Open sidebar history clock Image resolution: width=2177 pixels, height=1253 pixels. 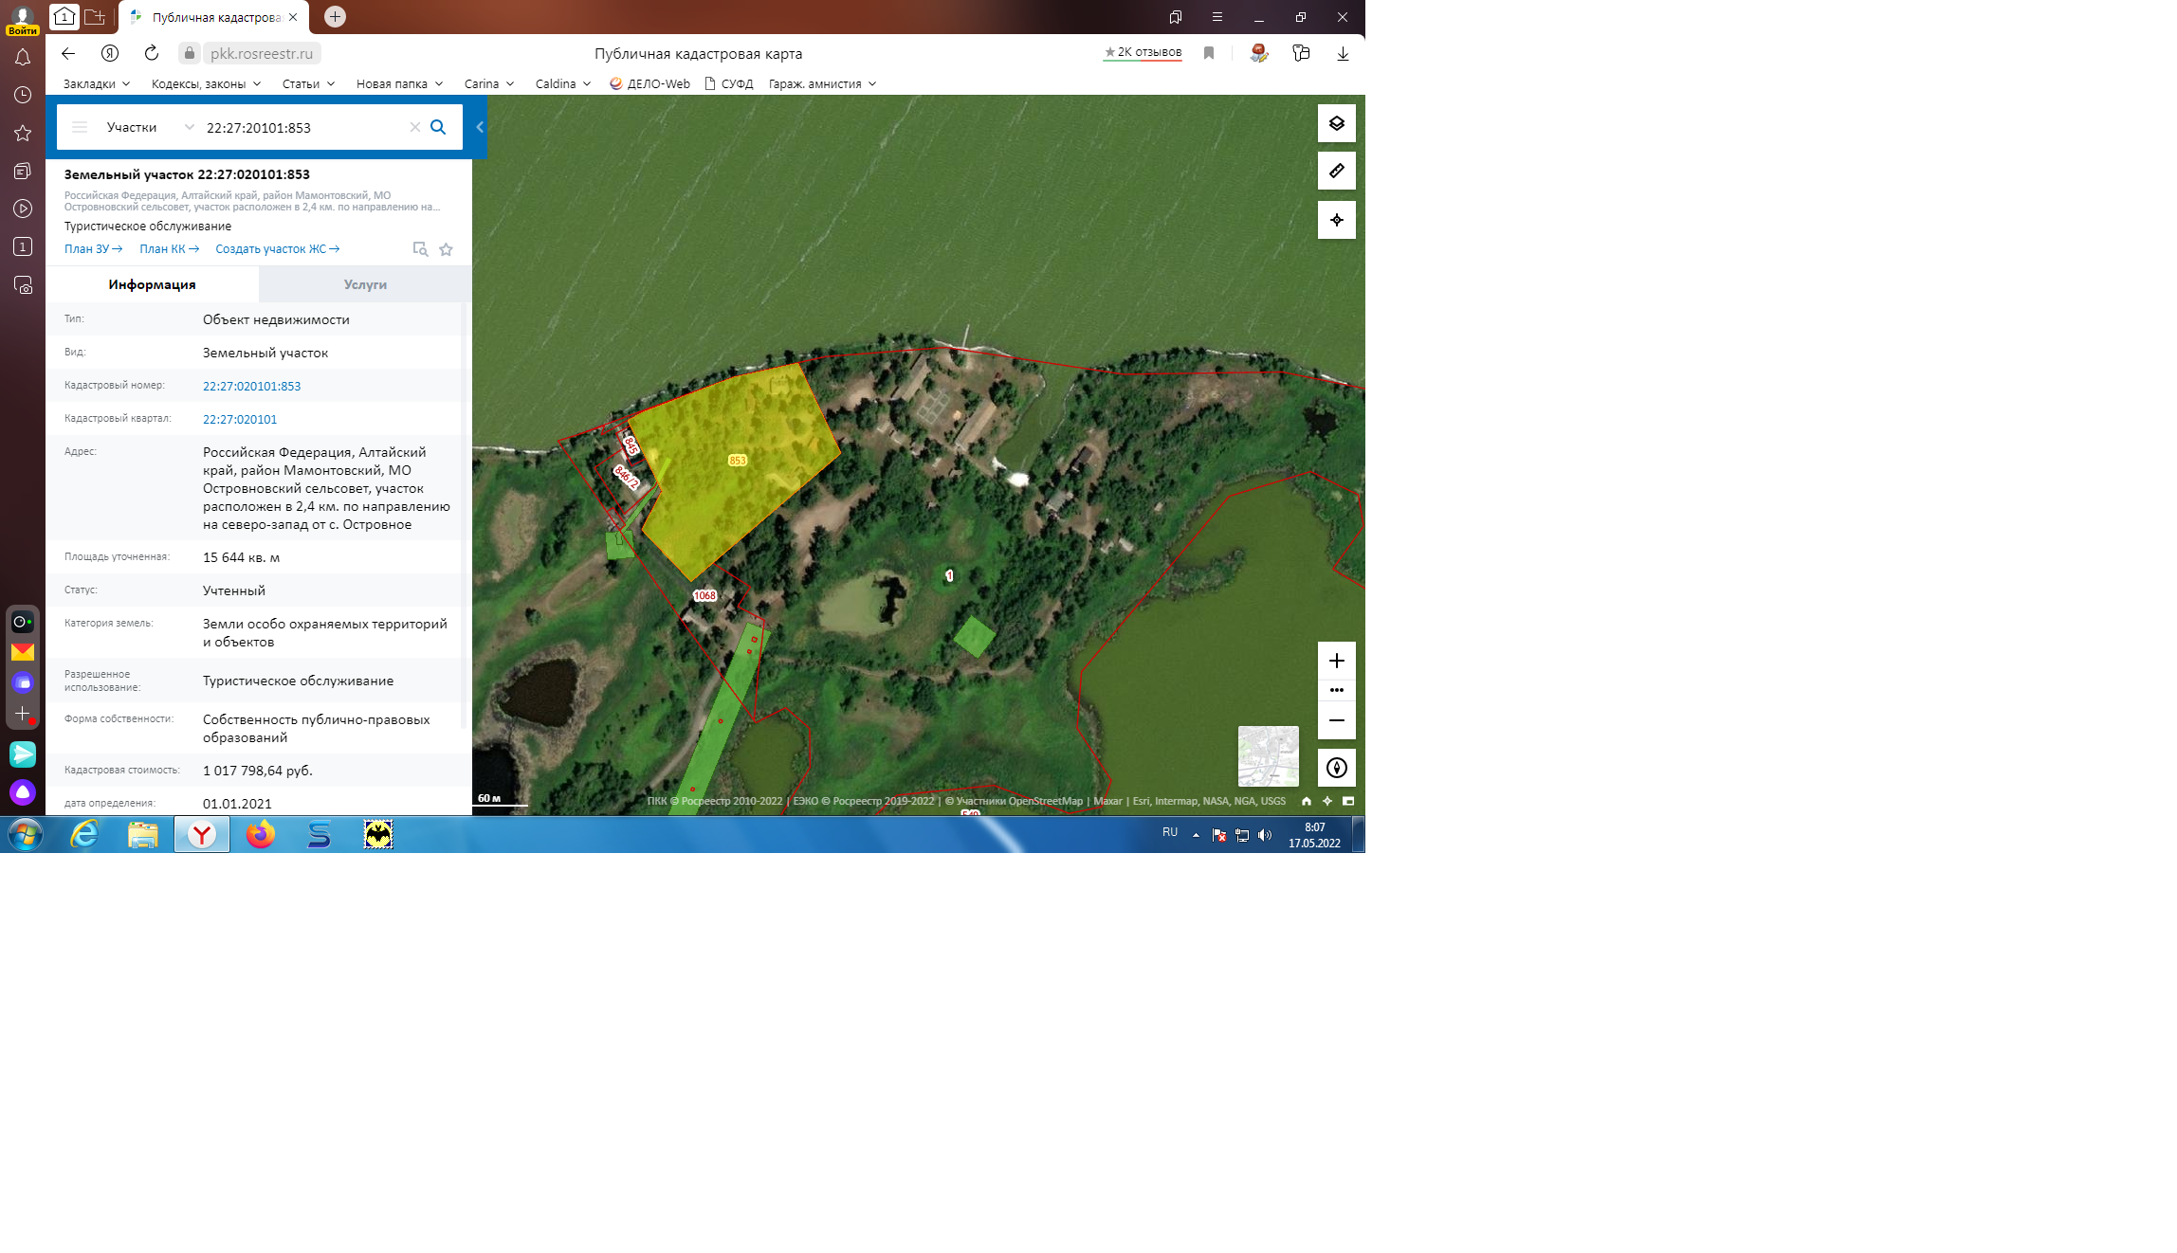(x=23, y=95)
